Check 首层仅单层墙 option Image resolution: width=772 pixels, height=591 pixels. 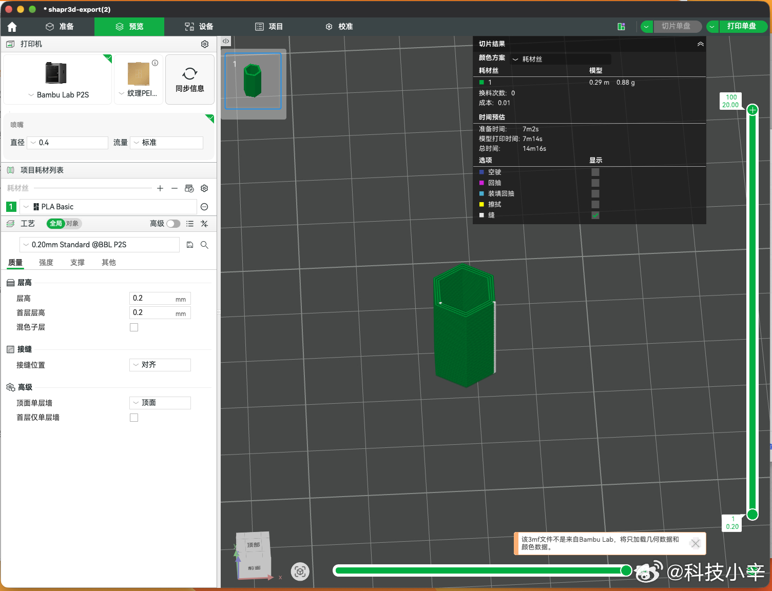(x=134, y=418)
